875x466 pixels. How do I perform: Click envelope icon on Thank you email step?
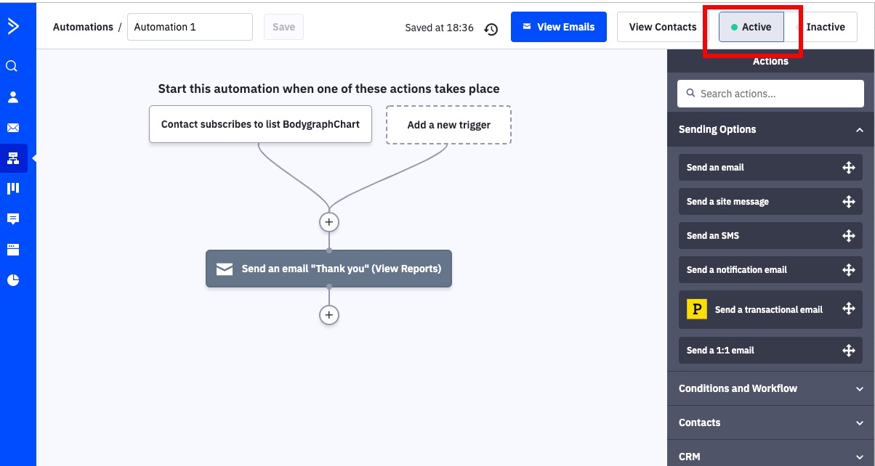pos(224,269)
